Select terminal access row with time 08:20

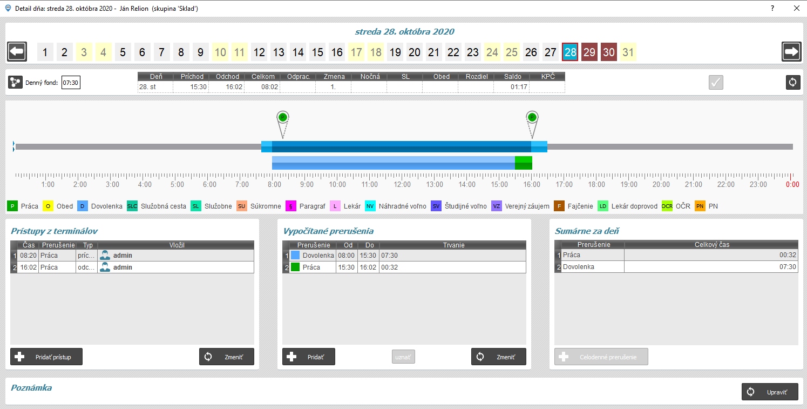coord(132,256)
